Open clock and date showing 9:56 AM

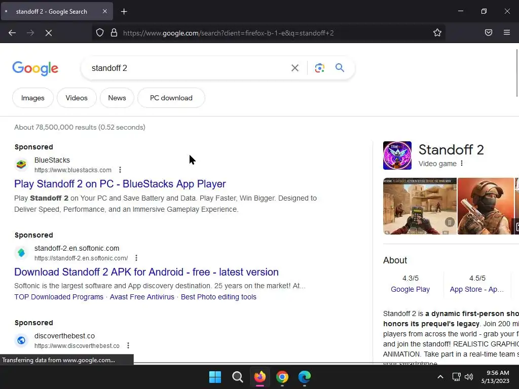coord(495,377)
